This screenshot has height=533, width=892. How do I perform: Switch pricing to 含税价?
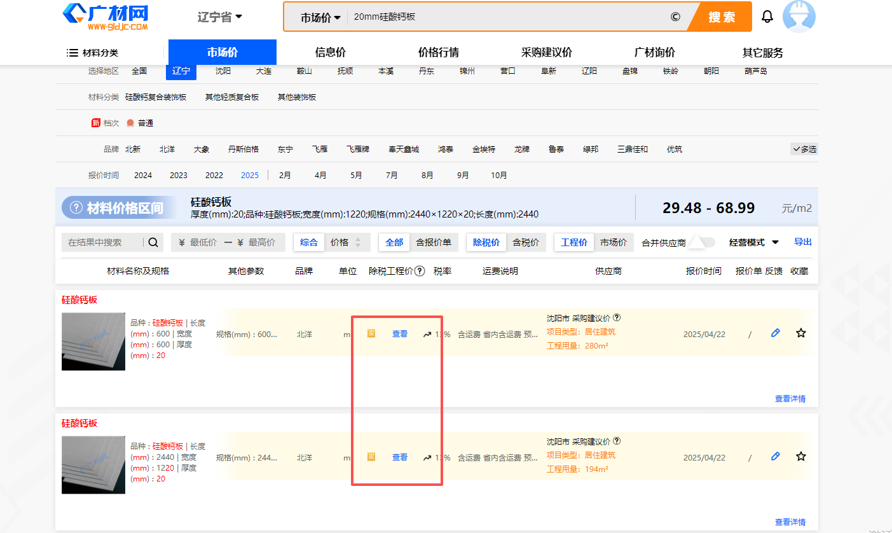click(x=526, y=242)
